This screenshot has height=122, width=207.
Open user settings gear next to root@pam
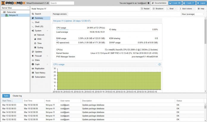pyautogui.click(x=148, y=3)
